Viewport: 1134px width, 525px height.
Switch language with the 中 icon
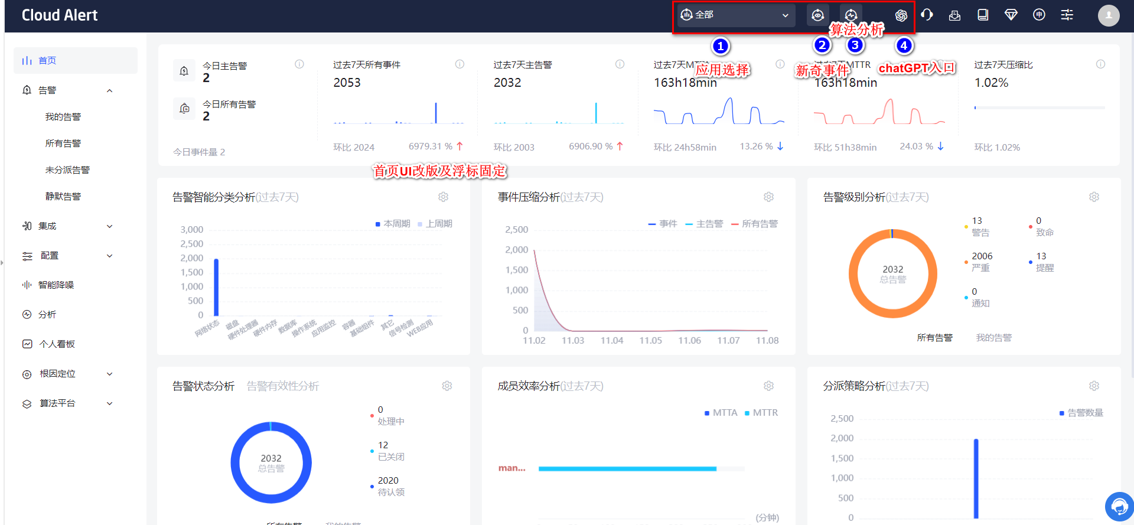point(1039,15)
